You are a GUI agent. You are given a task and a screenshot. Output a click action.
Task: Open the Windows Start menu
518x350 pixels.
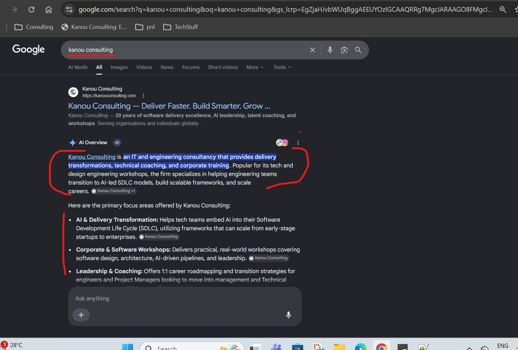(x=128, y=347)
